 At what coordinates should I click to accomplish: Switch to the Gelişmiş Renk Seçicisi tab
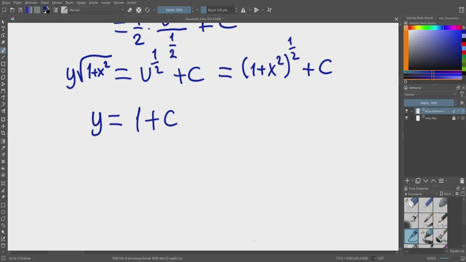coord(419,18)
